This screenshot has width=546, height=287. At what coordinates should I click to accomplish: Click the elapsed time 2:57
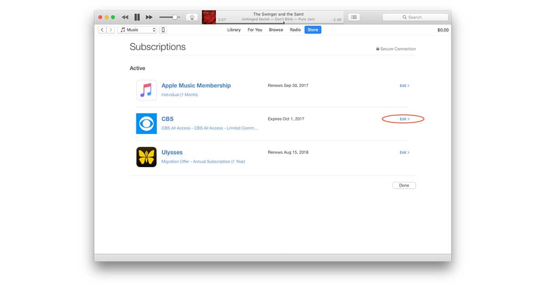pos(222,20)
